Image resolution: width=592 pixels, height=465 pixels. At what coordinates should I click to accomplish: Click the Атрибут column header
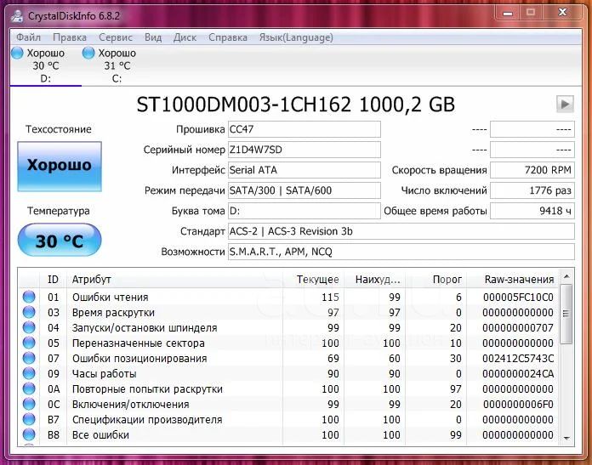(175, 280)
